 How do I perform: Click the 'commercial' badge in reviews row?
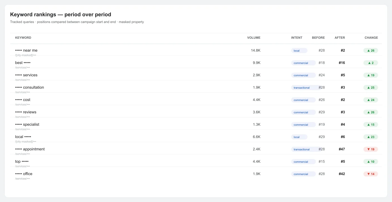(x=304, y=112)
